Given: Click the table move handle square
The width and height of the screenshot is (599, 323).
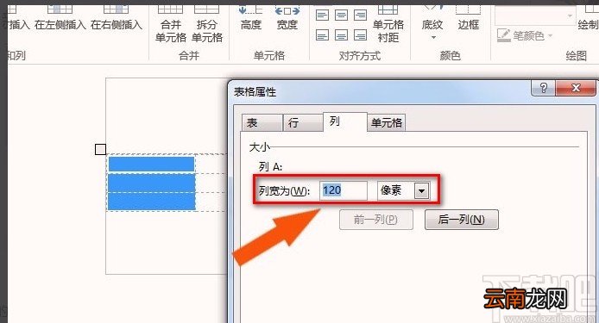Looking at the screenshot, I should point(100,149).
